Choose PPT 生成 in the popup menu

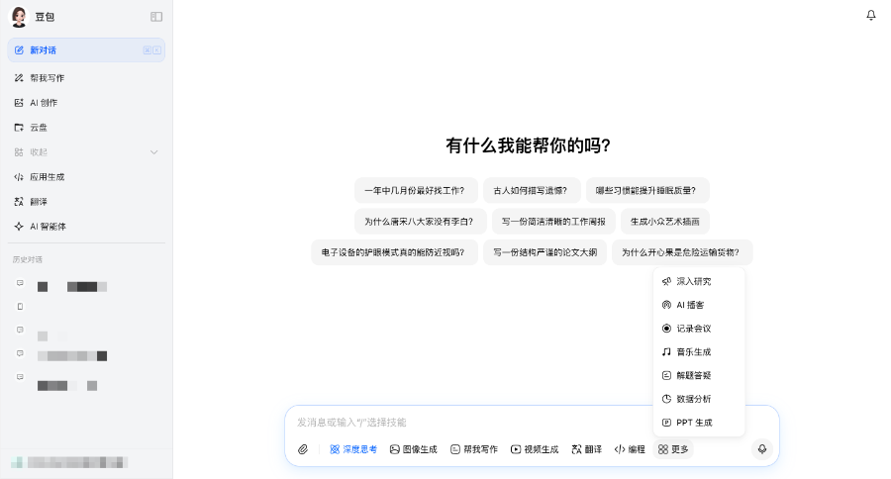693,423
